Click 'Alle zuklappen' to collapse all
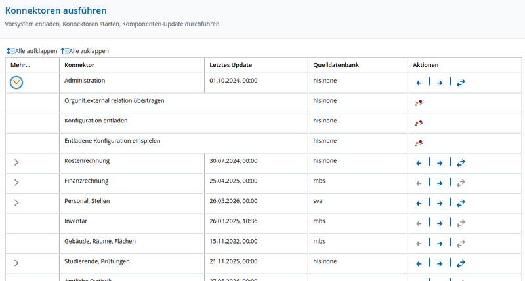Screen dimensions: 525x281 coord(85,51)
